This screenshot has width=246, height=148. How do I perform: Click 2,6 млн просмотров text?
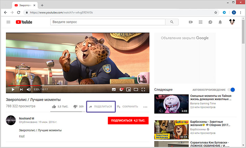click(203, 107)
